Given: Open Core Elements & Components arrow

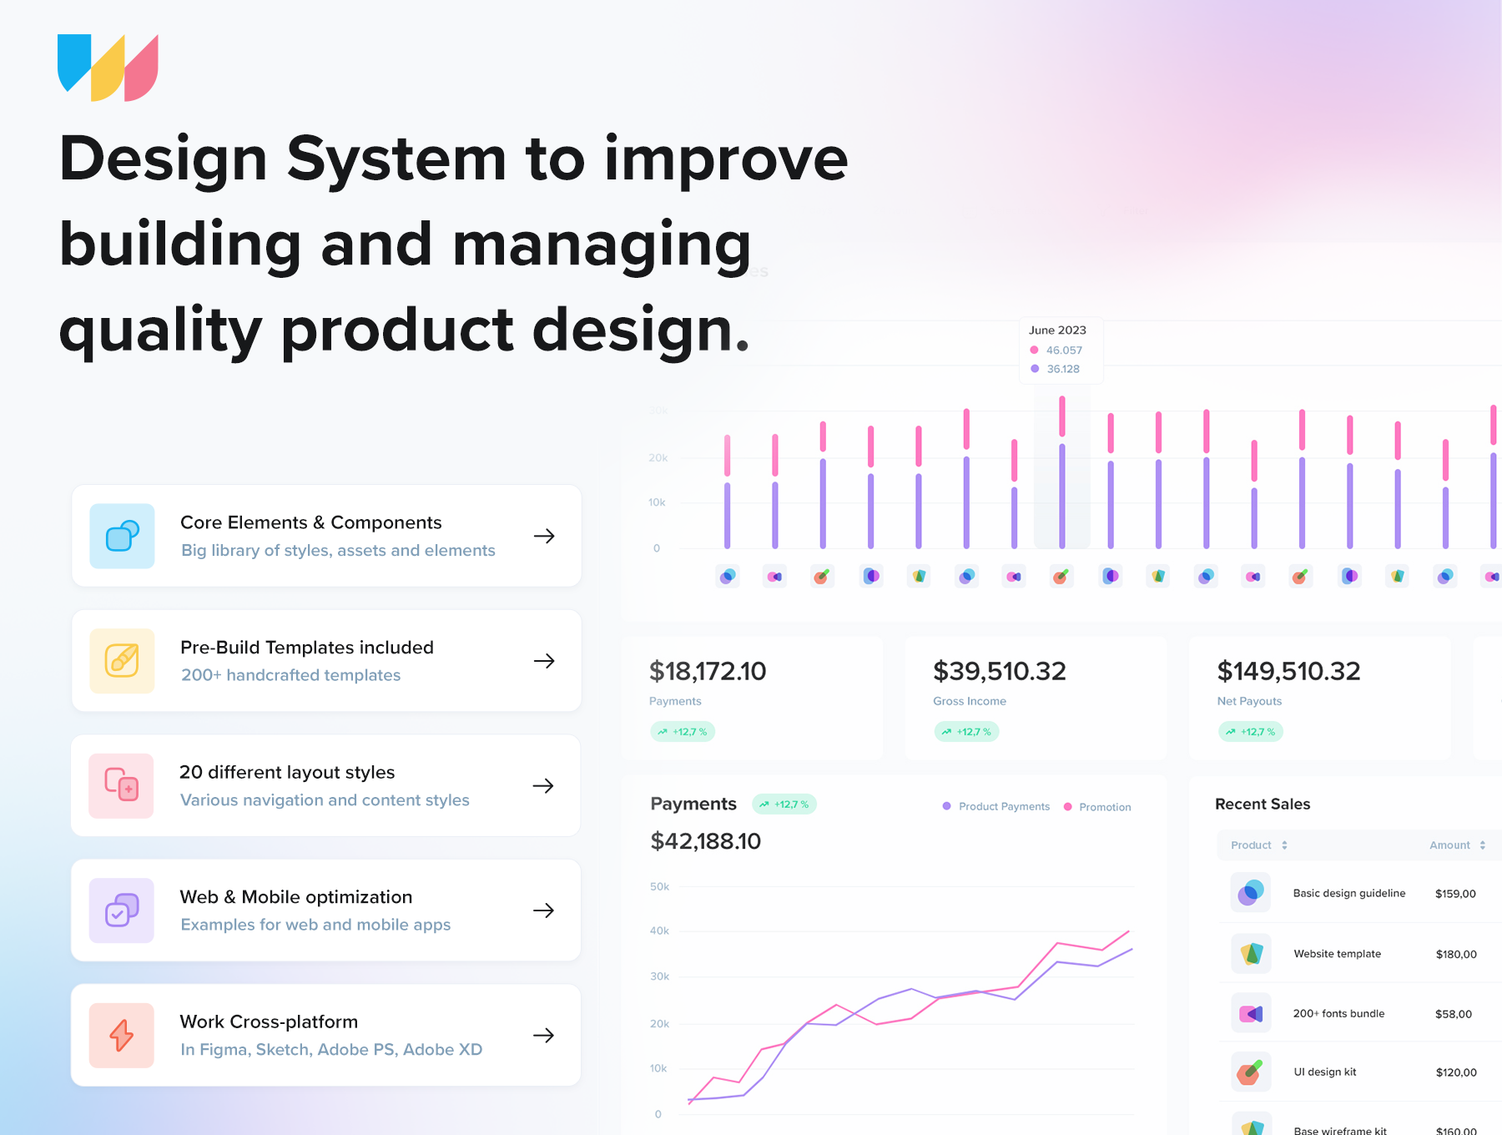Looking at the screenshot, I should pos(544,536).
